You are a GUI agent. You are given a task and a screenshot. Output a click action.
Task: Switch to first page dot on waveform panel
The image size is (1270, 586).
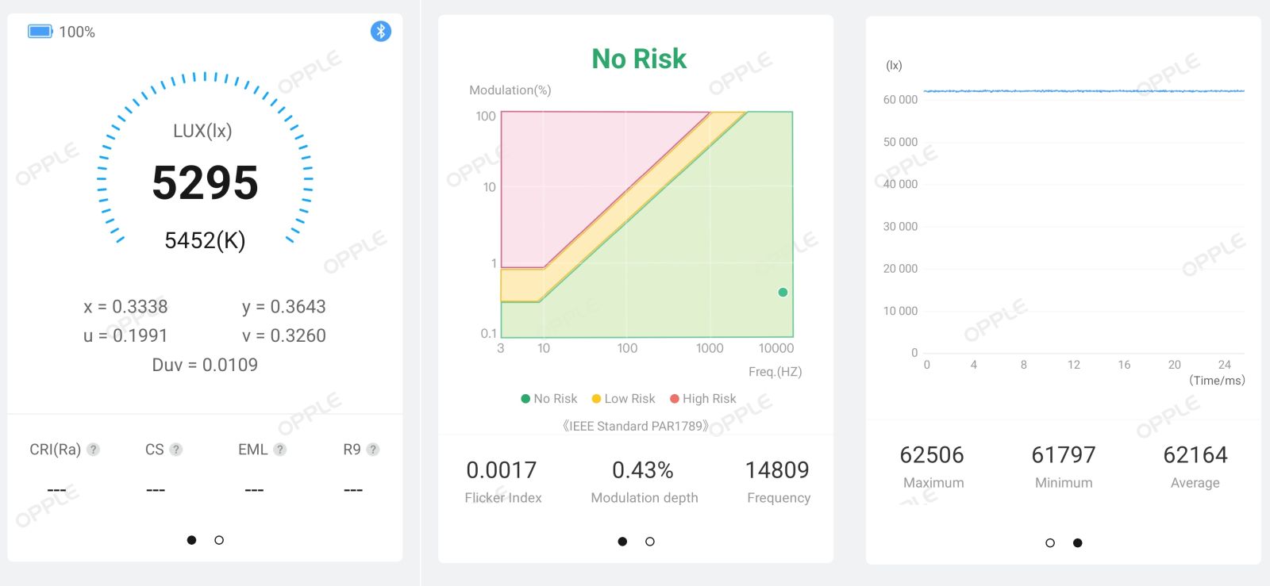click(x=1050, y=543)
